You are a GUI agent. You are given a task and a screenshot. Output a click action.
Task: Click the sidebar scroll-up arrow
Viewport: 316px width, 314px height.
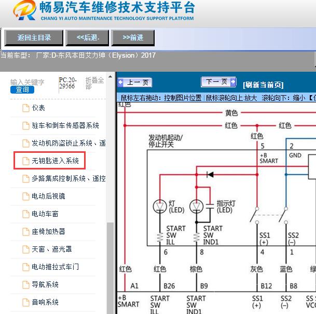point(110,76)
